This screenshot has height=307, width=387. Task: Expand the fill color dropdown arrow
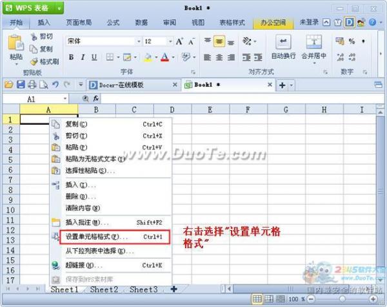156,58
